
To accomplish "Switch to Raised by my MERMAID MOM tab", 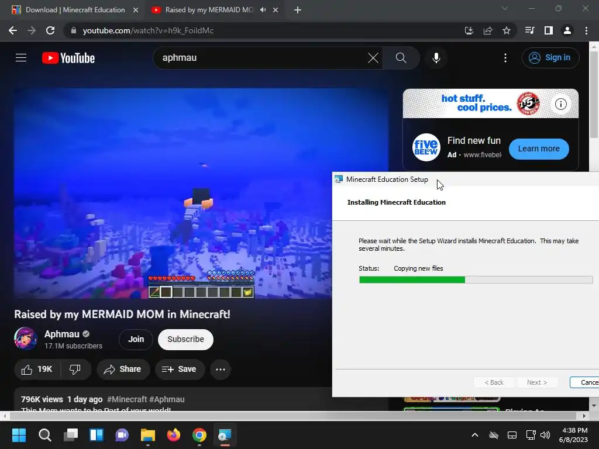I will coord(209,10).
